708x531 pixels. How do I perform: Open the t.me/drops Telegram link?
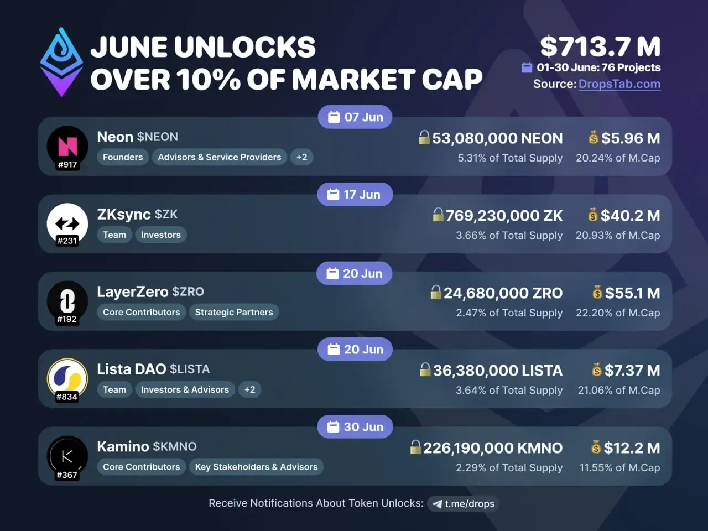pyautogui.click(x=464, y=504)
